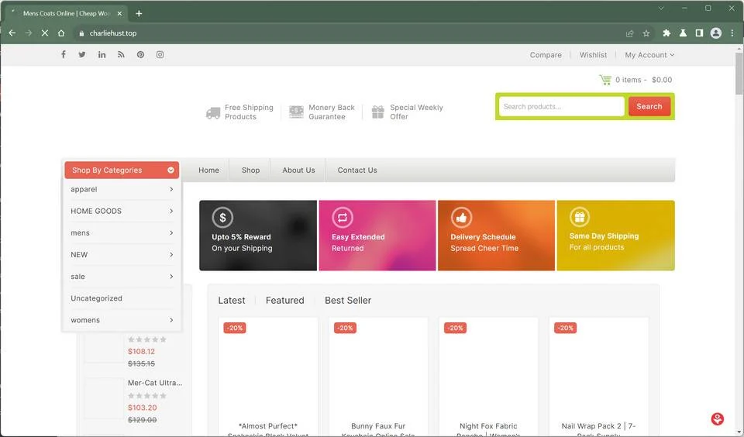Open the Compare link
Viewport: 744px width, 437px height.
point(546,55)
